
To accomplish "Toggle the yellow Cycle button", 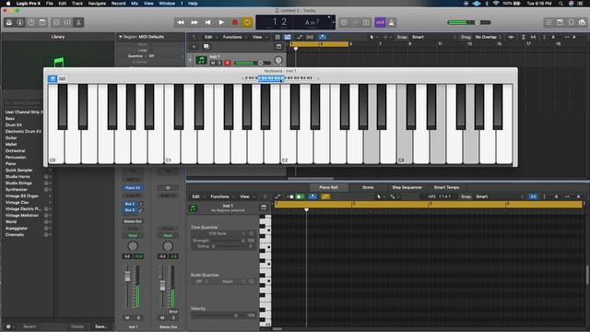I will (x=247, y=22).
